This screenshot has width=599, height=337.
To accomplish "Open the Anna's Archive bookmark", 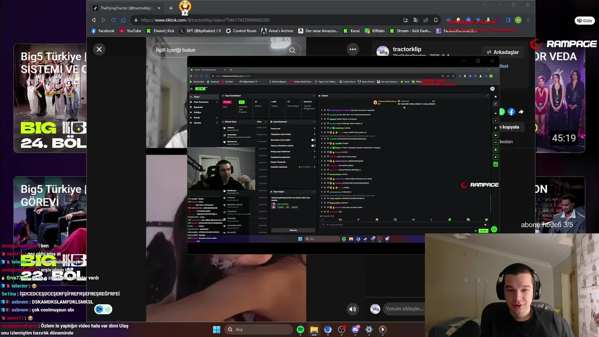I will tap(278, 31).
